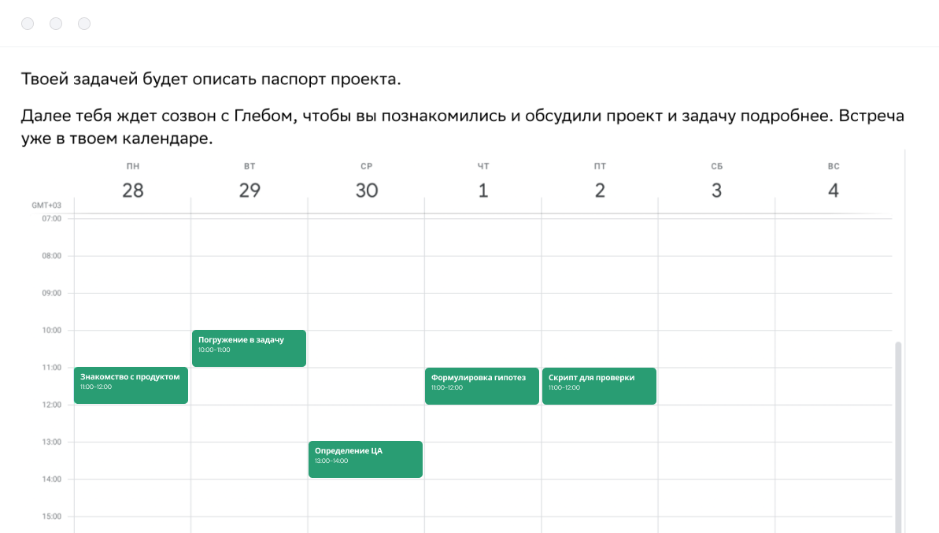Image resolution: width=939 pixels, height=533 pixels.
Task: Click the empty 08:00 slot on Monday
Action: [x=132, y=275]
